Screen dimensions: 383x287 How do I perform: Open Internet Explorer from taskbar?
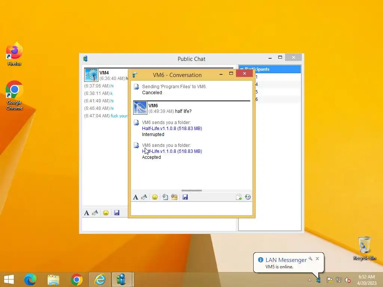coord(100,280)
